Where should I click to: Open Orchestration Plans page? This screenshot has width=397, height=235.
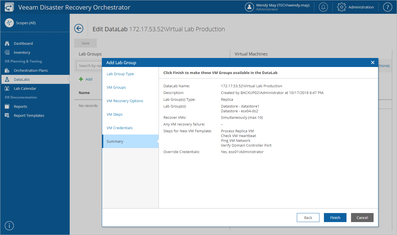pos(31,70)
